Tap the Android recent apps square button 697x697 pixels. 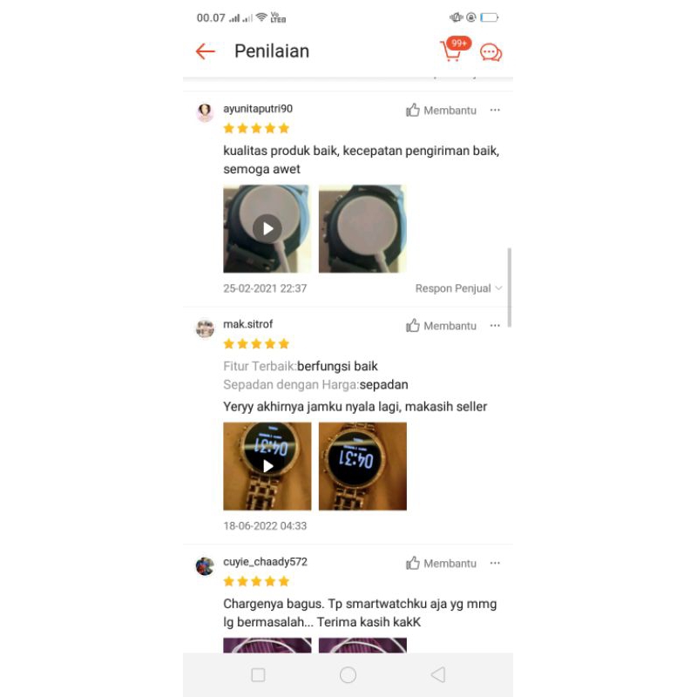[258, 674]
